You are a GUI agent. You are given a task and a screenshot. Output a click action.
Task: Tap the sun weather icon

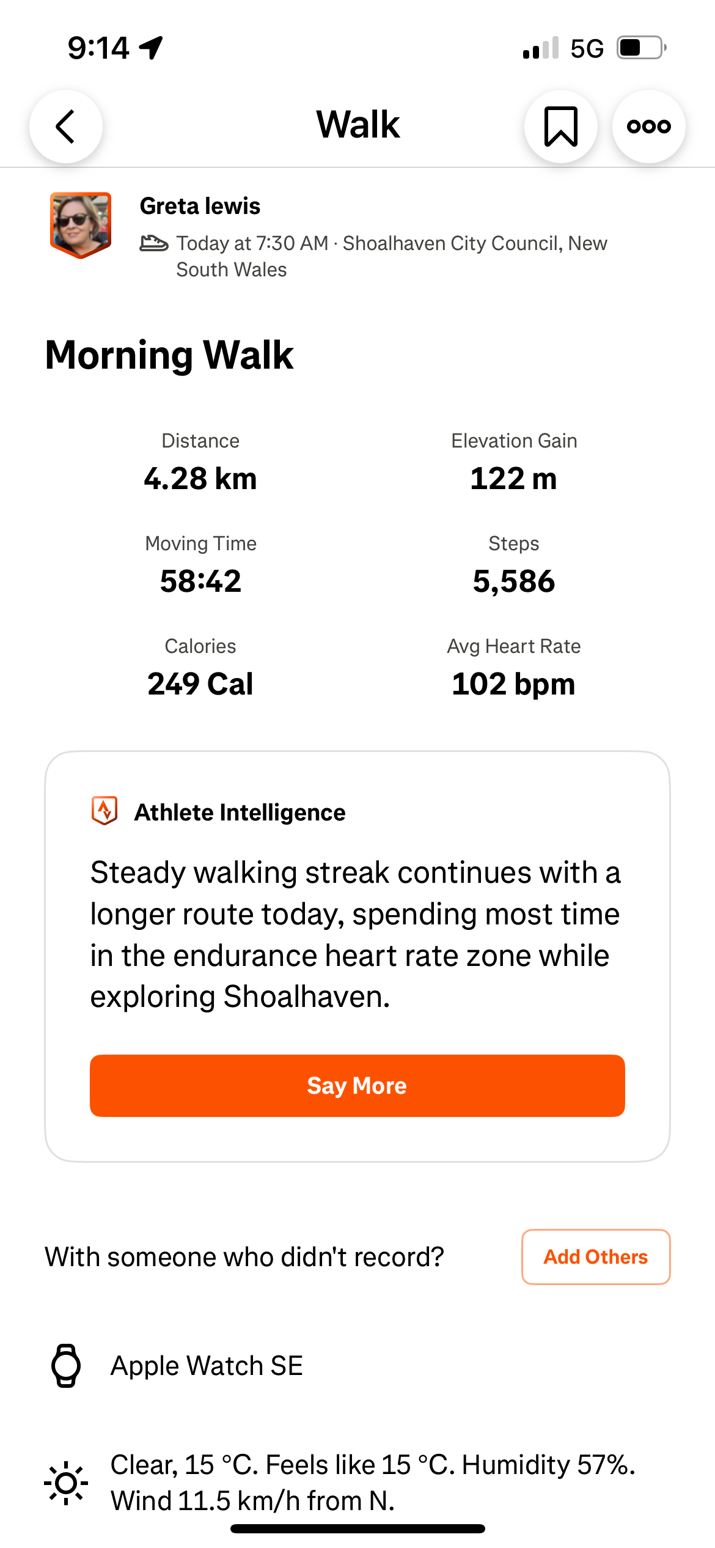66,1483
